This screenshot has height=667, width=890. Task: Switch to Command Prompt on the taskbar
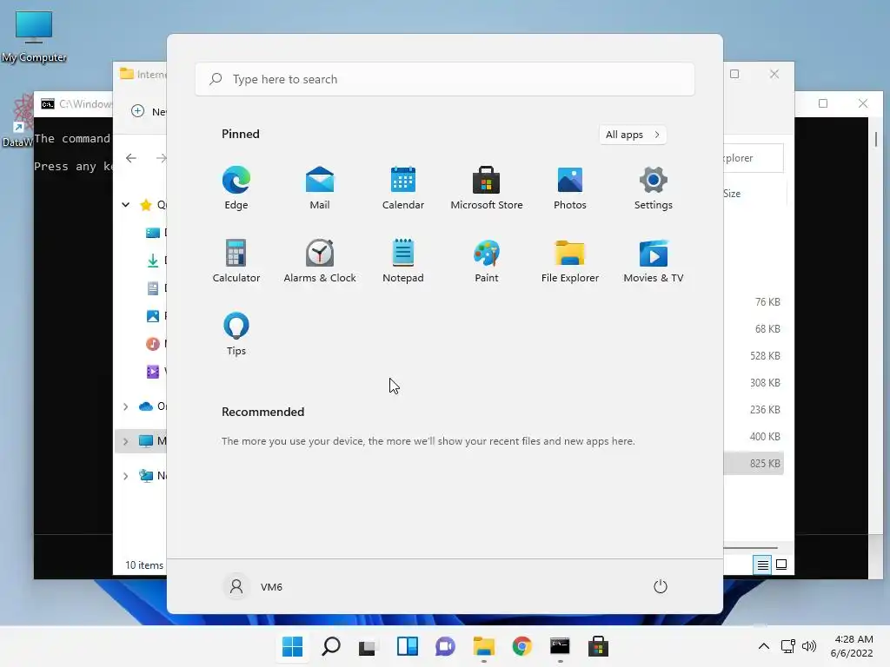560,646
